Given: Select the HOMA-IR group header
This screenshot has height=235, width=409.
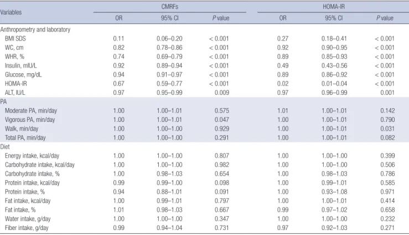Looking at the screenshot, I should [x=334, y=7].
